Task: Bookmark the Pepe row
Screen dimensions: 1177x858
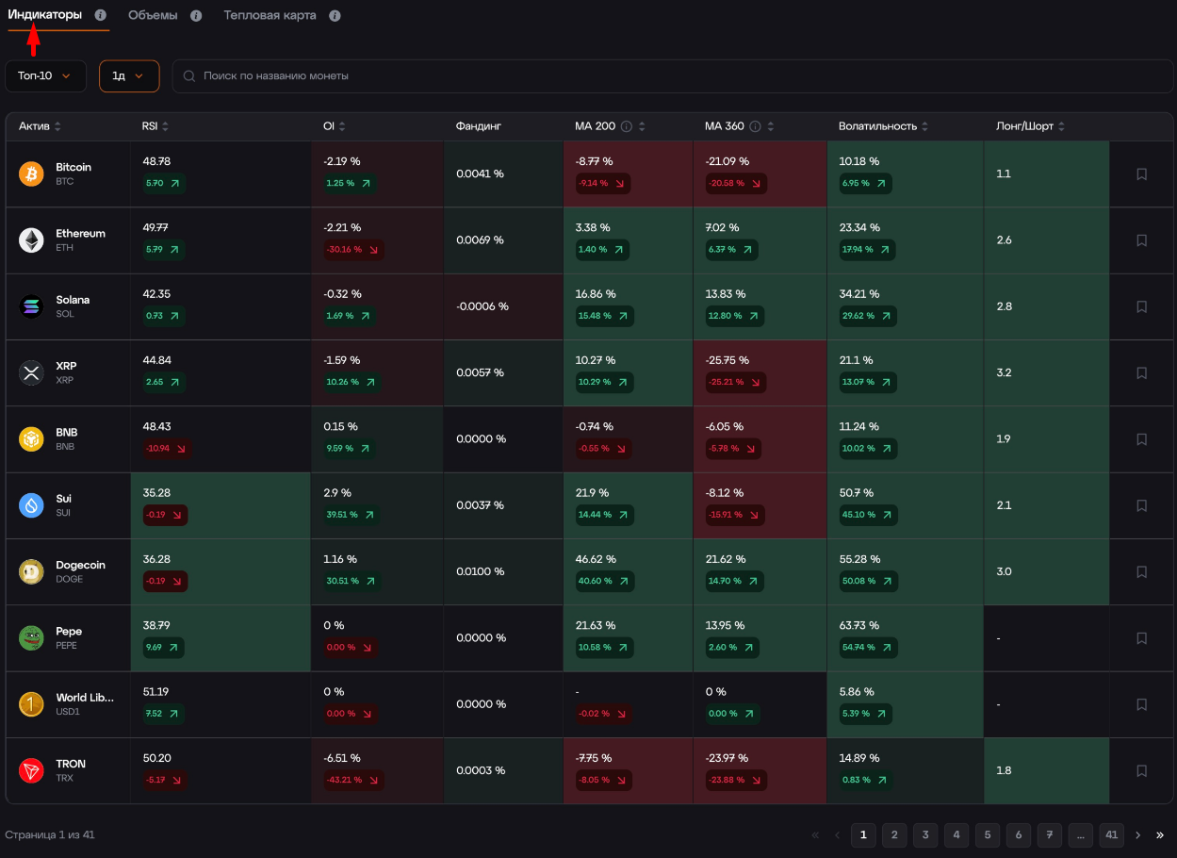Action: pos(1142,638)
